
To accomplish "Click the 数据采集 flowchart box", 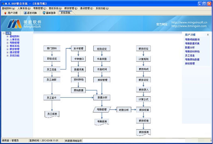I will tap(78, 69).
